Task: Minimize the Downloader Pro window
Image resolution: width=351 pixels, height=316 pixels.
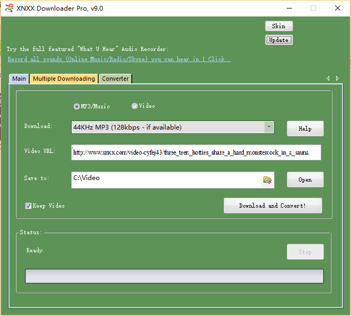Action: (289, 8)
